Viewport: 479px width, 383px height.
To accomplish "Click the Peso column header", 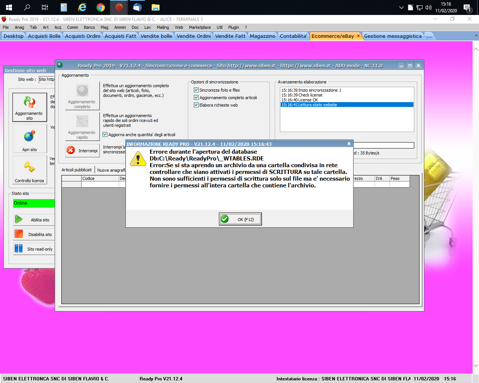I will coord(400,178).
